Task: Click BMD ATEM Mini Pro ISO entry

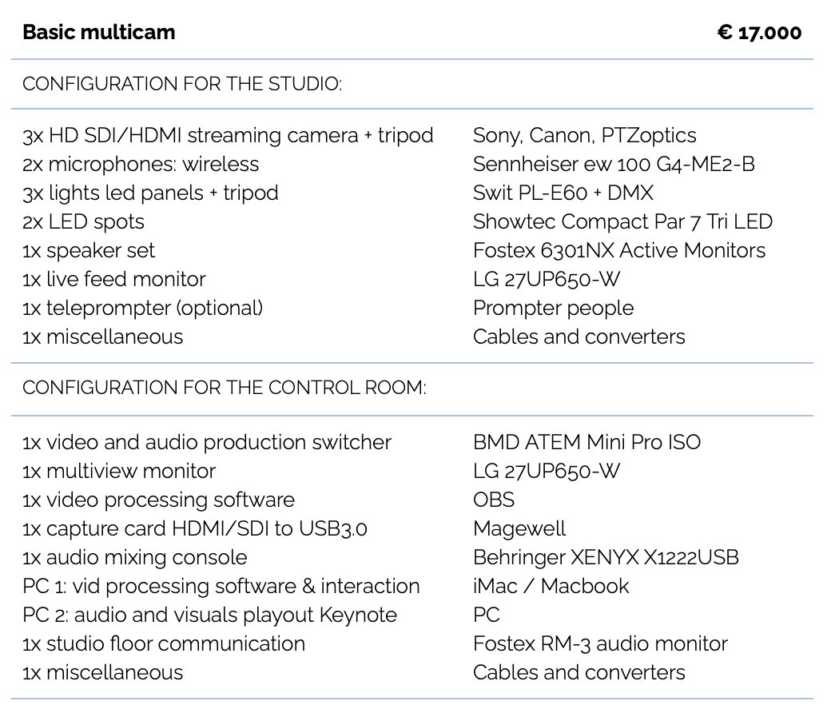Action: point(586,442)
